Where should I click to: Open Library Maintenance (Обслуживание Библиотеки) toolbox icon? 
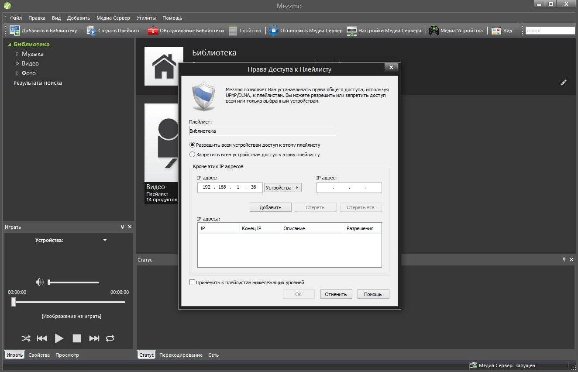tap(153, 31)
